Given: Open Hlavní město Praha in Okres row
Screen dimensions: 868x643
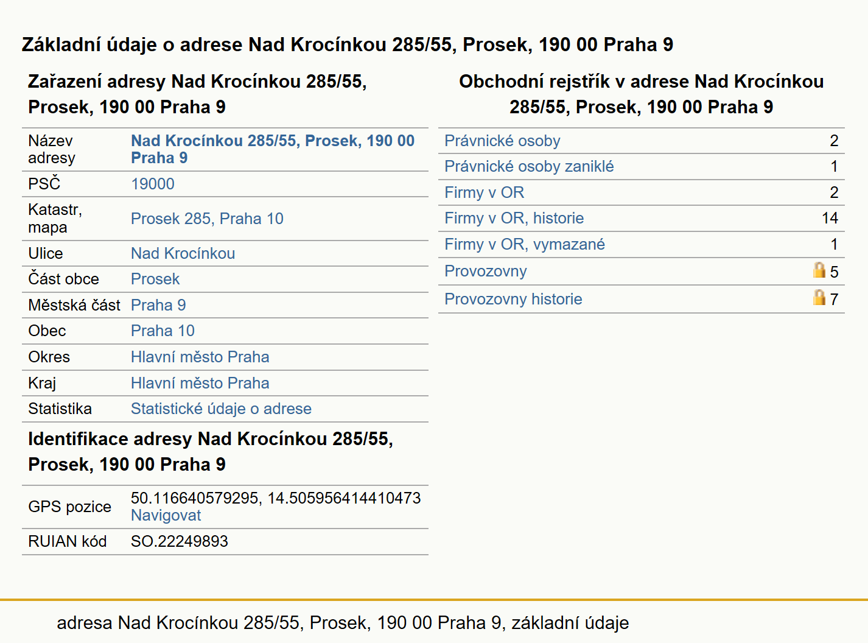Looking at the screenshot, I should (x=200, y=357).
